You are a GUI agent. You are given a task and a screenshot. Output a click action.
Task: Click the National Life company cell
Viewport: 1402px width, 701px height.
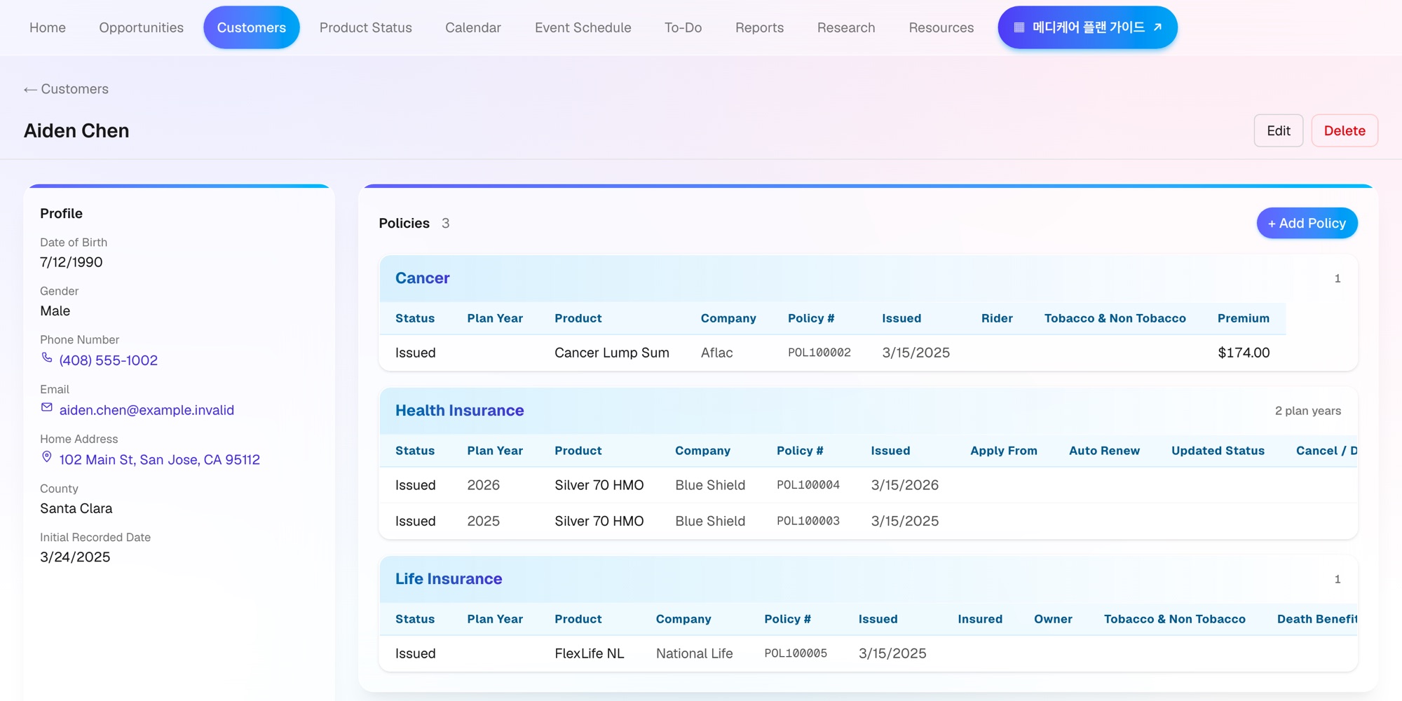point(695,653)
